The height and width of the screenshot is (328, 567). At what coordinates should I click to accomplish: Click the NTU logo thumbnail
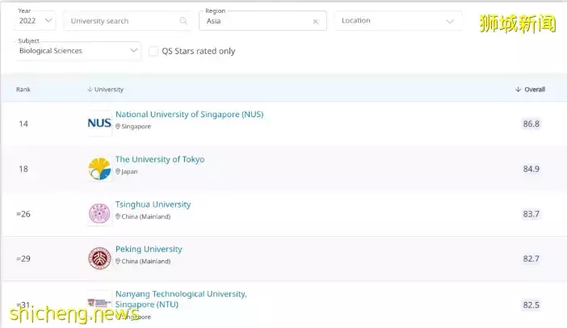click(x=99, y=303)
